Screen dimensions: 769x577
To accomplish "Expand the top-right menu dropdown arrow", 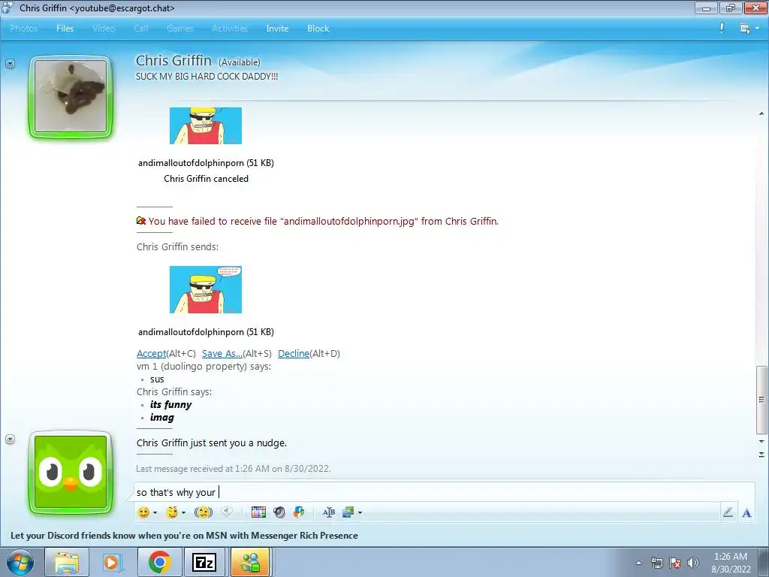I will coord(757,29).
